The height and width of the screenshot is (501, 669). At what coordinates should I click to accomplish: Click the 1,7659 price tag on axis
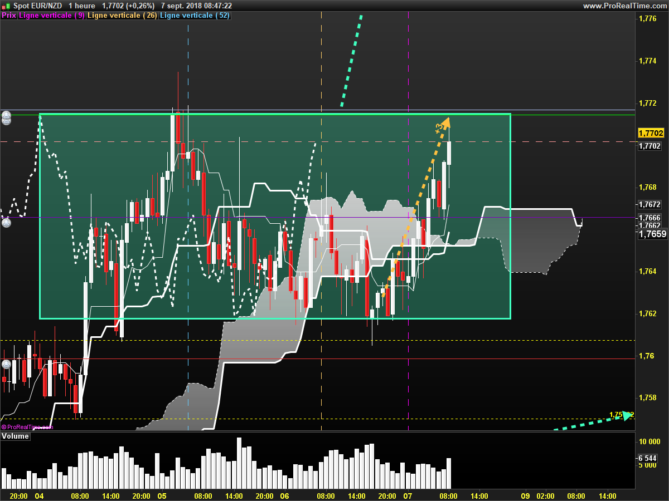652,234
